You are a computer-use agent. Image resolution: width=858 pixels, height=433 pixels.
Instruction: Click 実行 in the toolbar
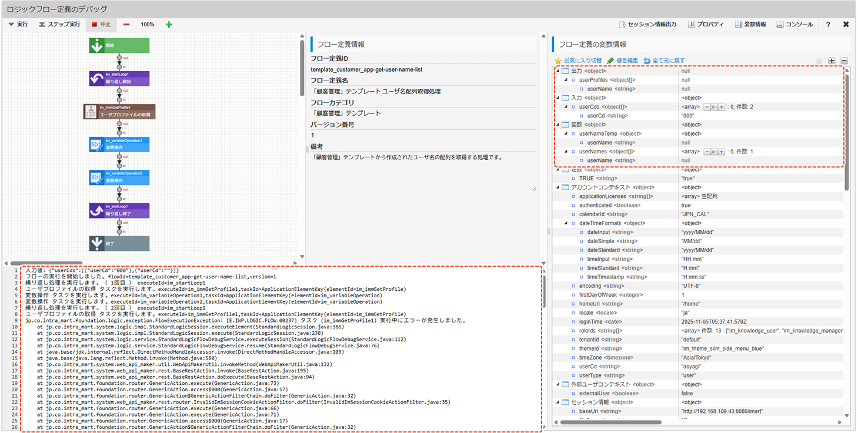coord(18,25)
